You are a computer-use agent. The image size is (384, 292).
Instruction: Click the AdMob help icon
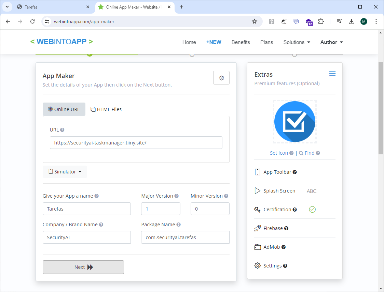pyautogui.click(x=283, y=247)
